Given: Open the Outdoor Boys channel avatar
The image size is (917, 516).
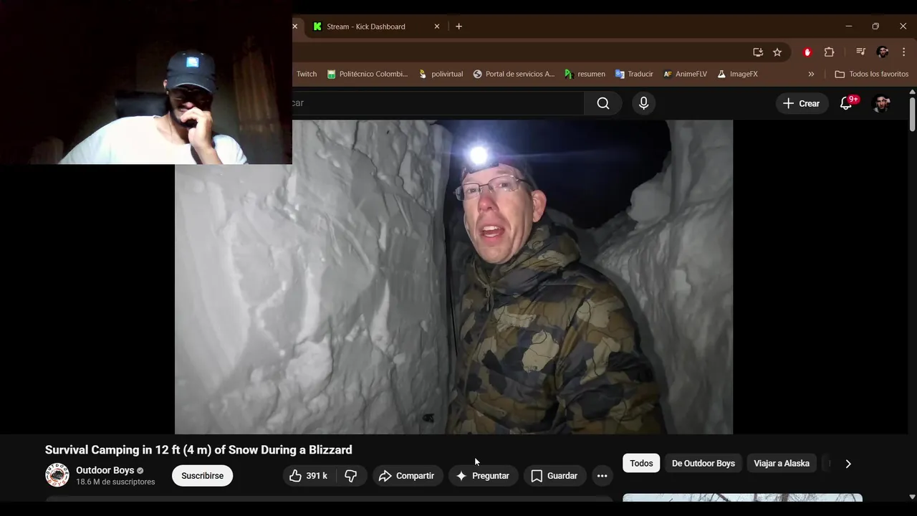Looking at the screenshot, I should [x=57, y=475].
